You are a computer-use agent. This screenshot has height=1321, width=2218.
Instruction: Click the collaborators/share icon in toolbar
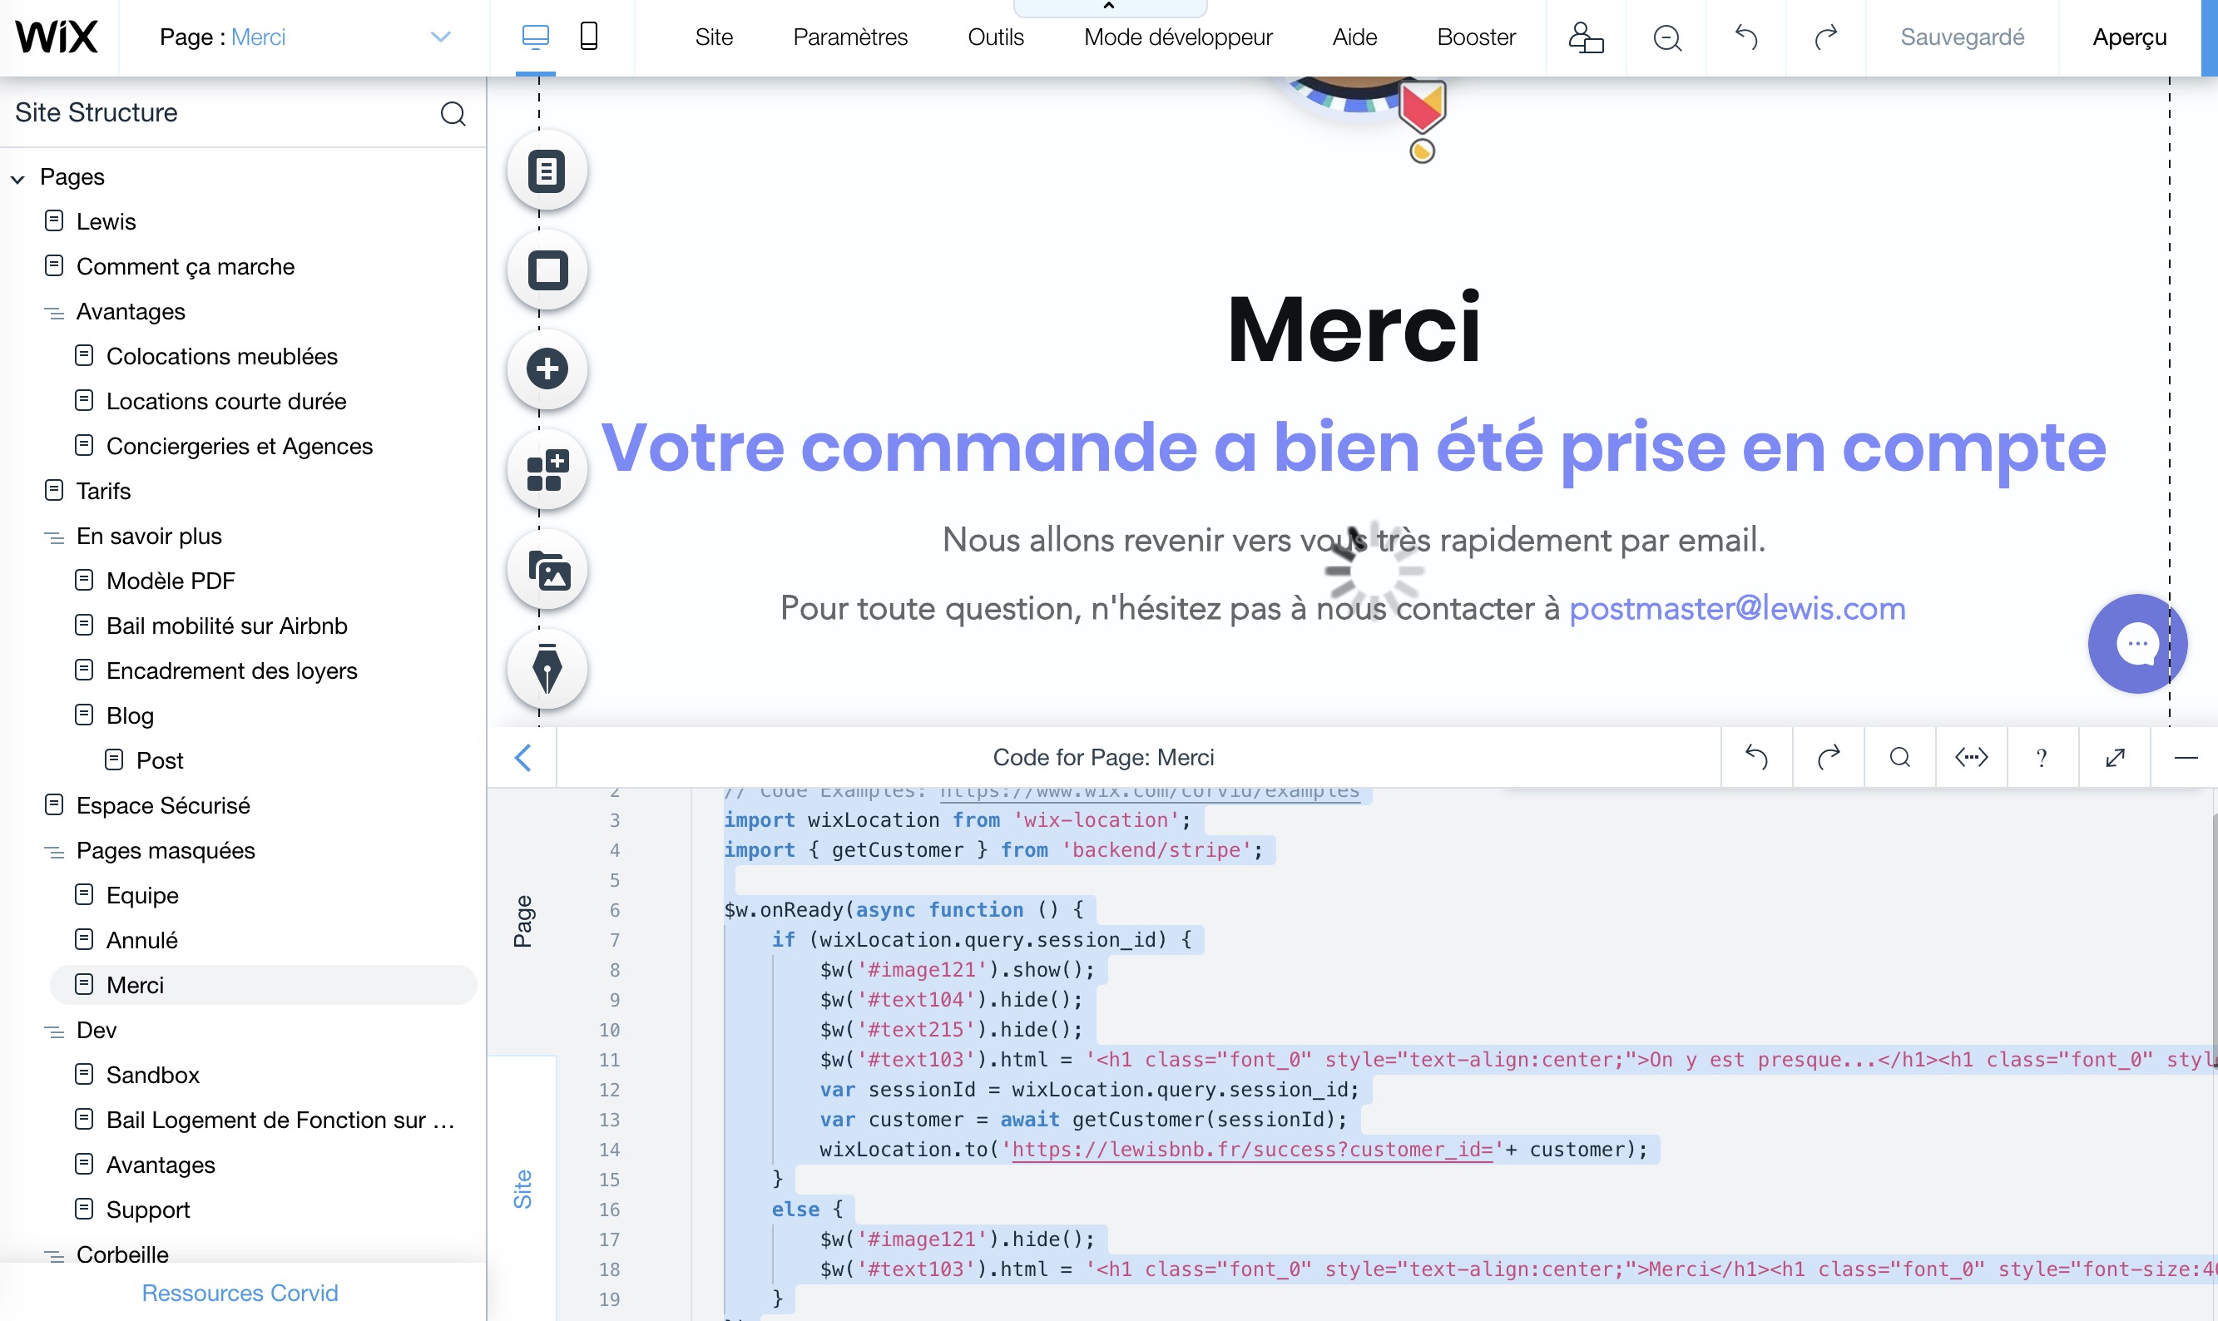pos(1585,36)
